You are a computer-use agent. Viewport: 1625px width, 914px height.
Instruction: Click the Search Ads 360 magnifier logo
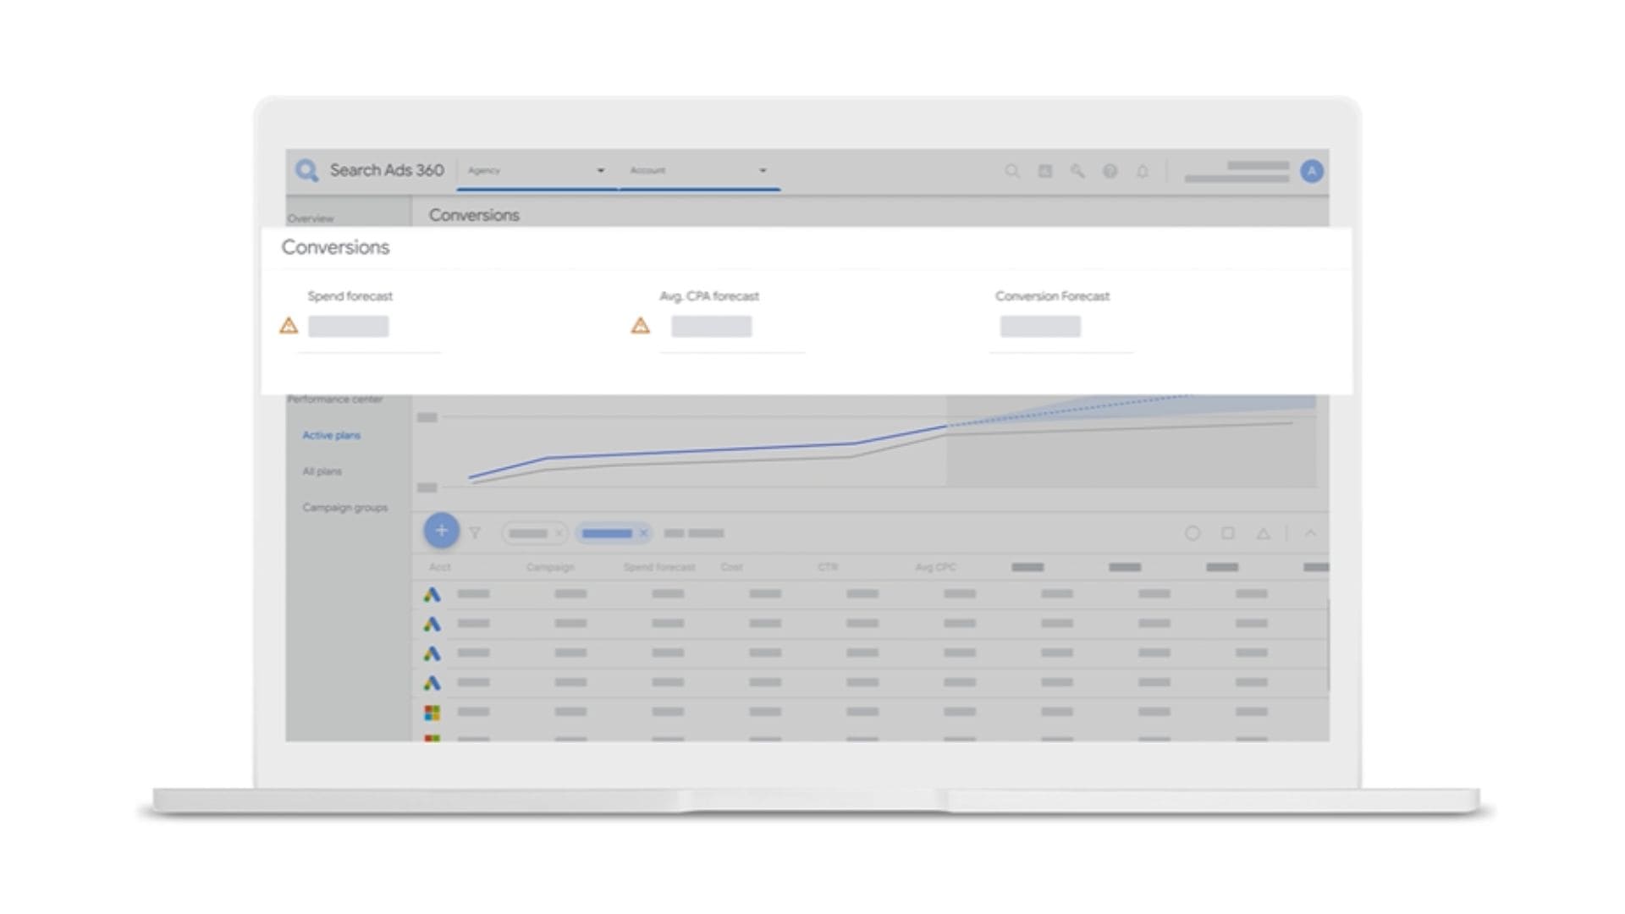click(306, 170)
